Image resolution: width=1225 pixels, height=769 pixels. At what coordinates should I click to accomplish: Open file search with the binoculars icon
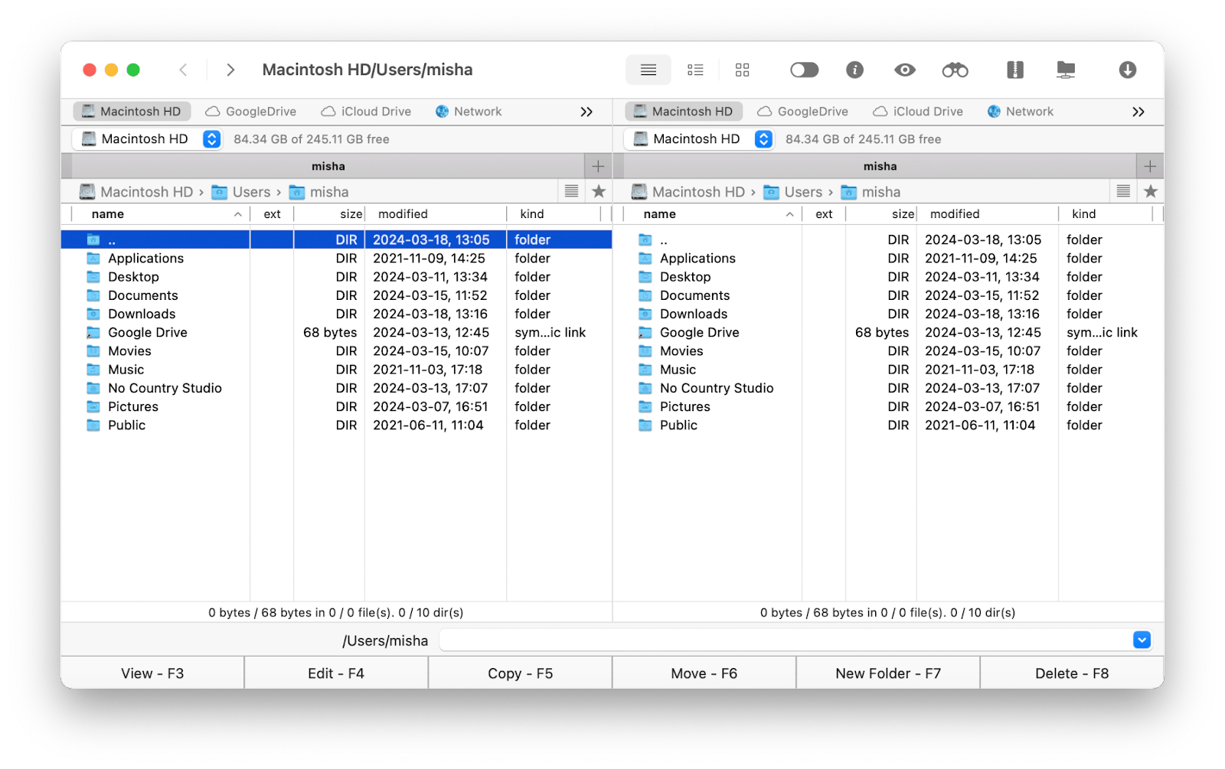point(955,70)
